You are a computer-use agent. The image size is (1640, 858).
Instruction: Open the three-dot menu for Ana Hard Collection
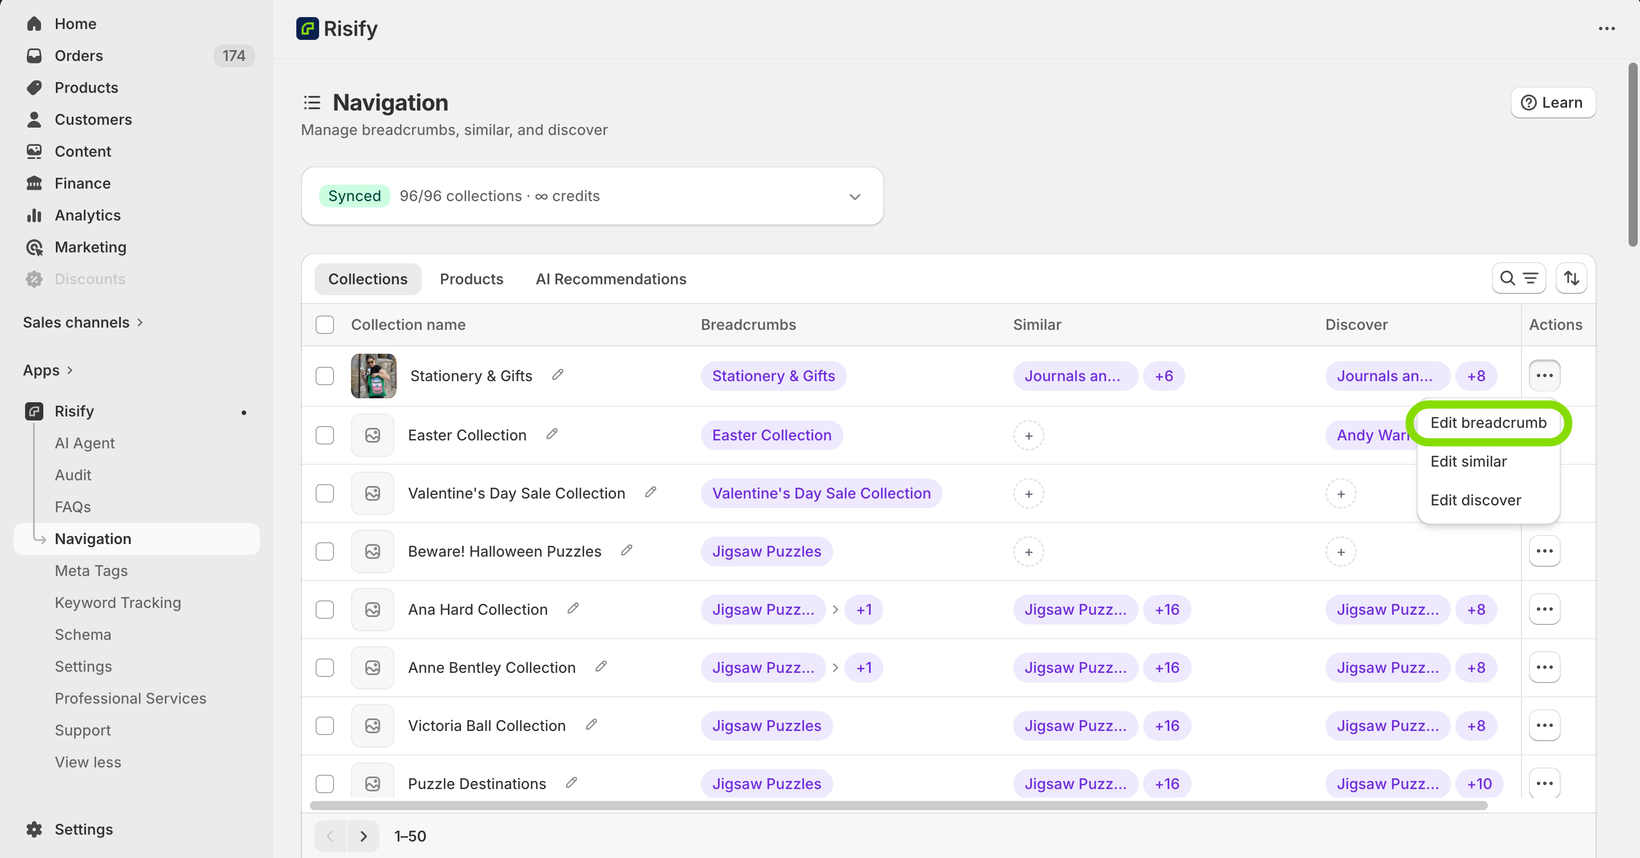pos(1544,609)
